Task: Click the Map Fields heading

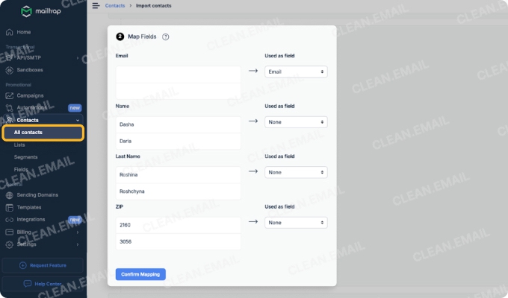Action: pos(142,37)
